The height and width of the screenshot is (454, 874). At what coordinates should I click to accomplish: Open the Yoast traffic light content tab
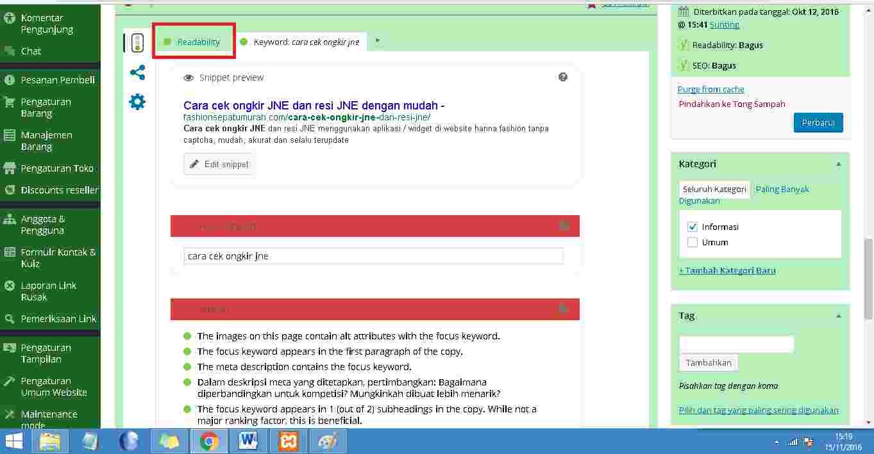(137, 43)
